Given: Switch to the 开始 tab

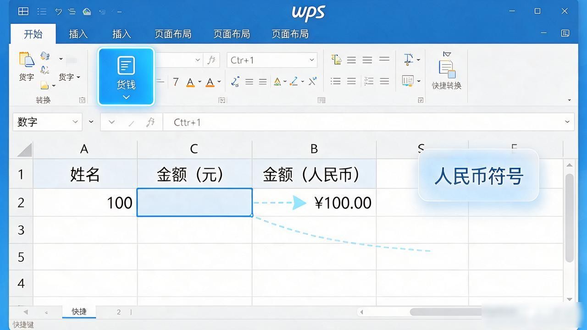Looking at the screenshot, I should pyautogui.click(x=33, y=34).
